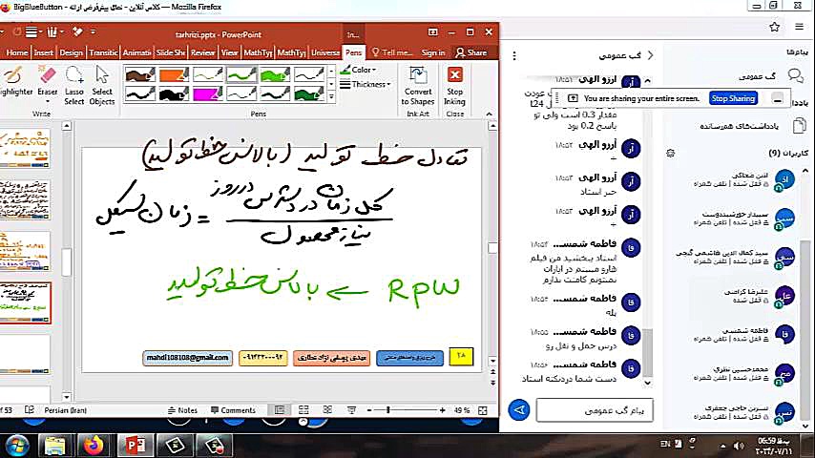The height and width of the screenshot is (458, 815).
Task: Open Firefox hamburger menu
Action: (800, 27)
